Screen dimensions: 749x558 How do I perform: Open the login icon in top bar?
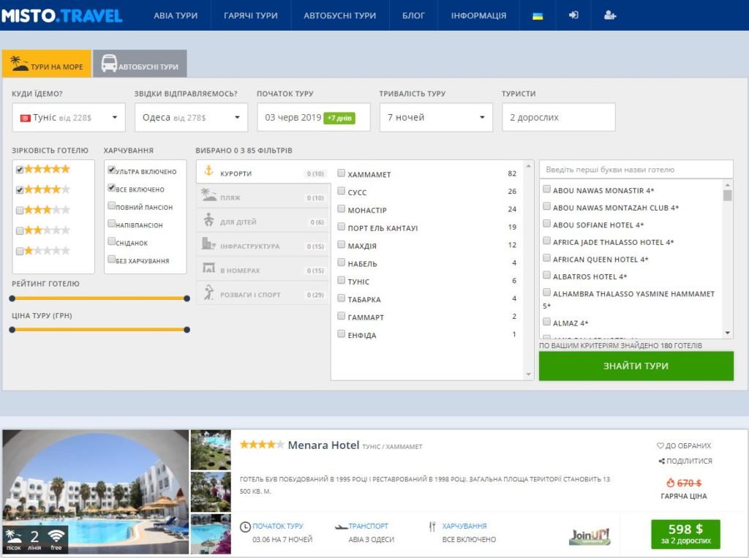coord(573,15)
